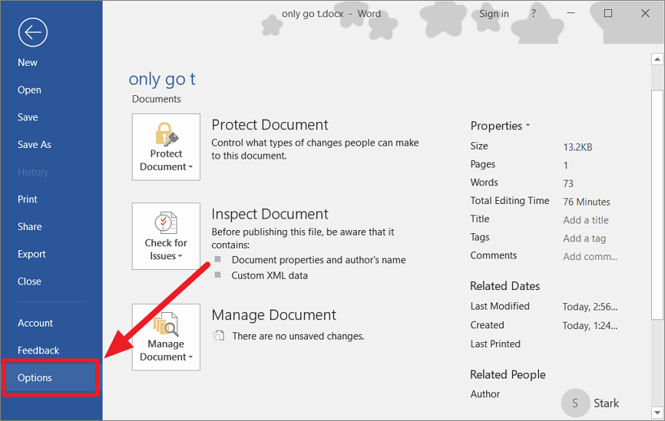Choose Save in the sidebar

[x=28, y=117]
